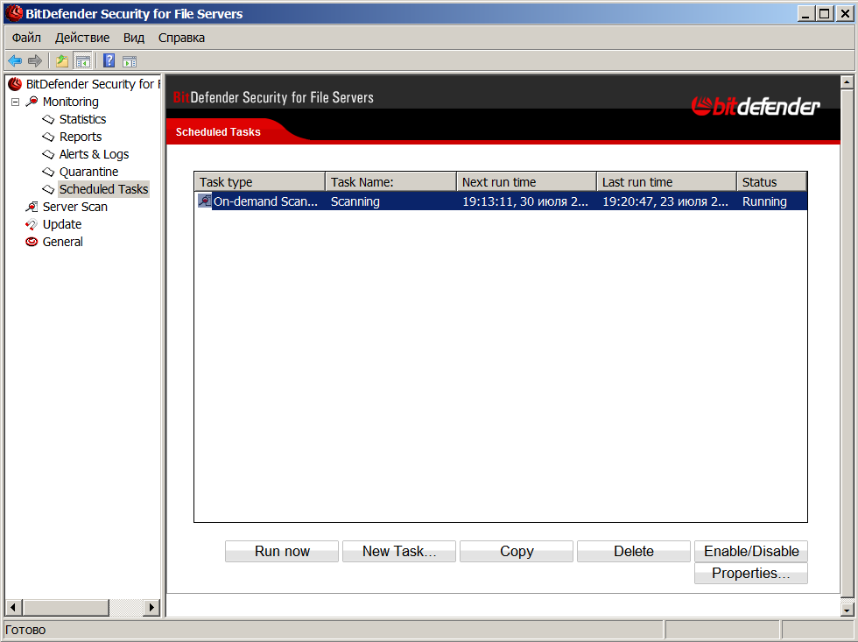858x642 pixels.
Task: Click the BitDefender root node icon
Action: point(16,84)
